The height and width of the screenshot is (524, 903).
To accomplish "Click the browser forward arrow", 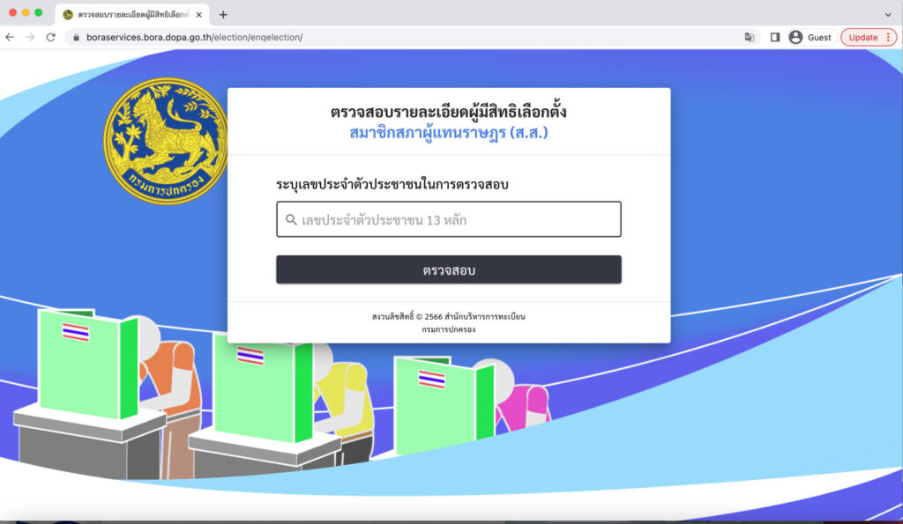I will (30, 37).
